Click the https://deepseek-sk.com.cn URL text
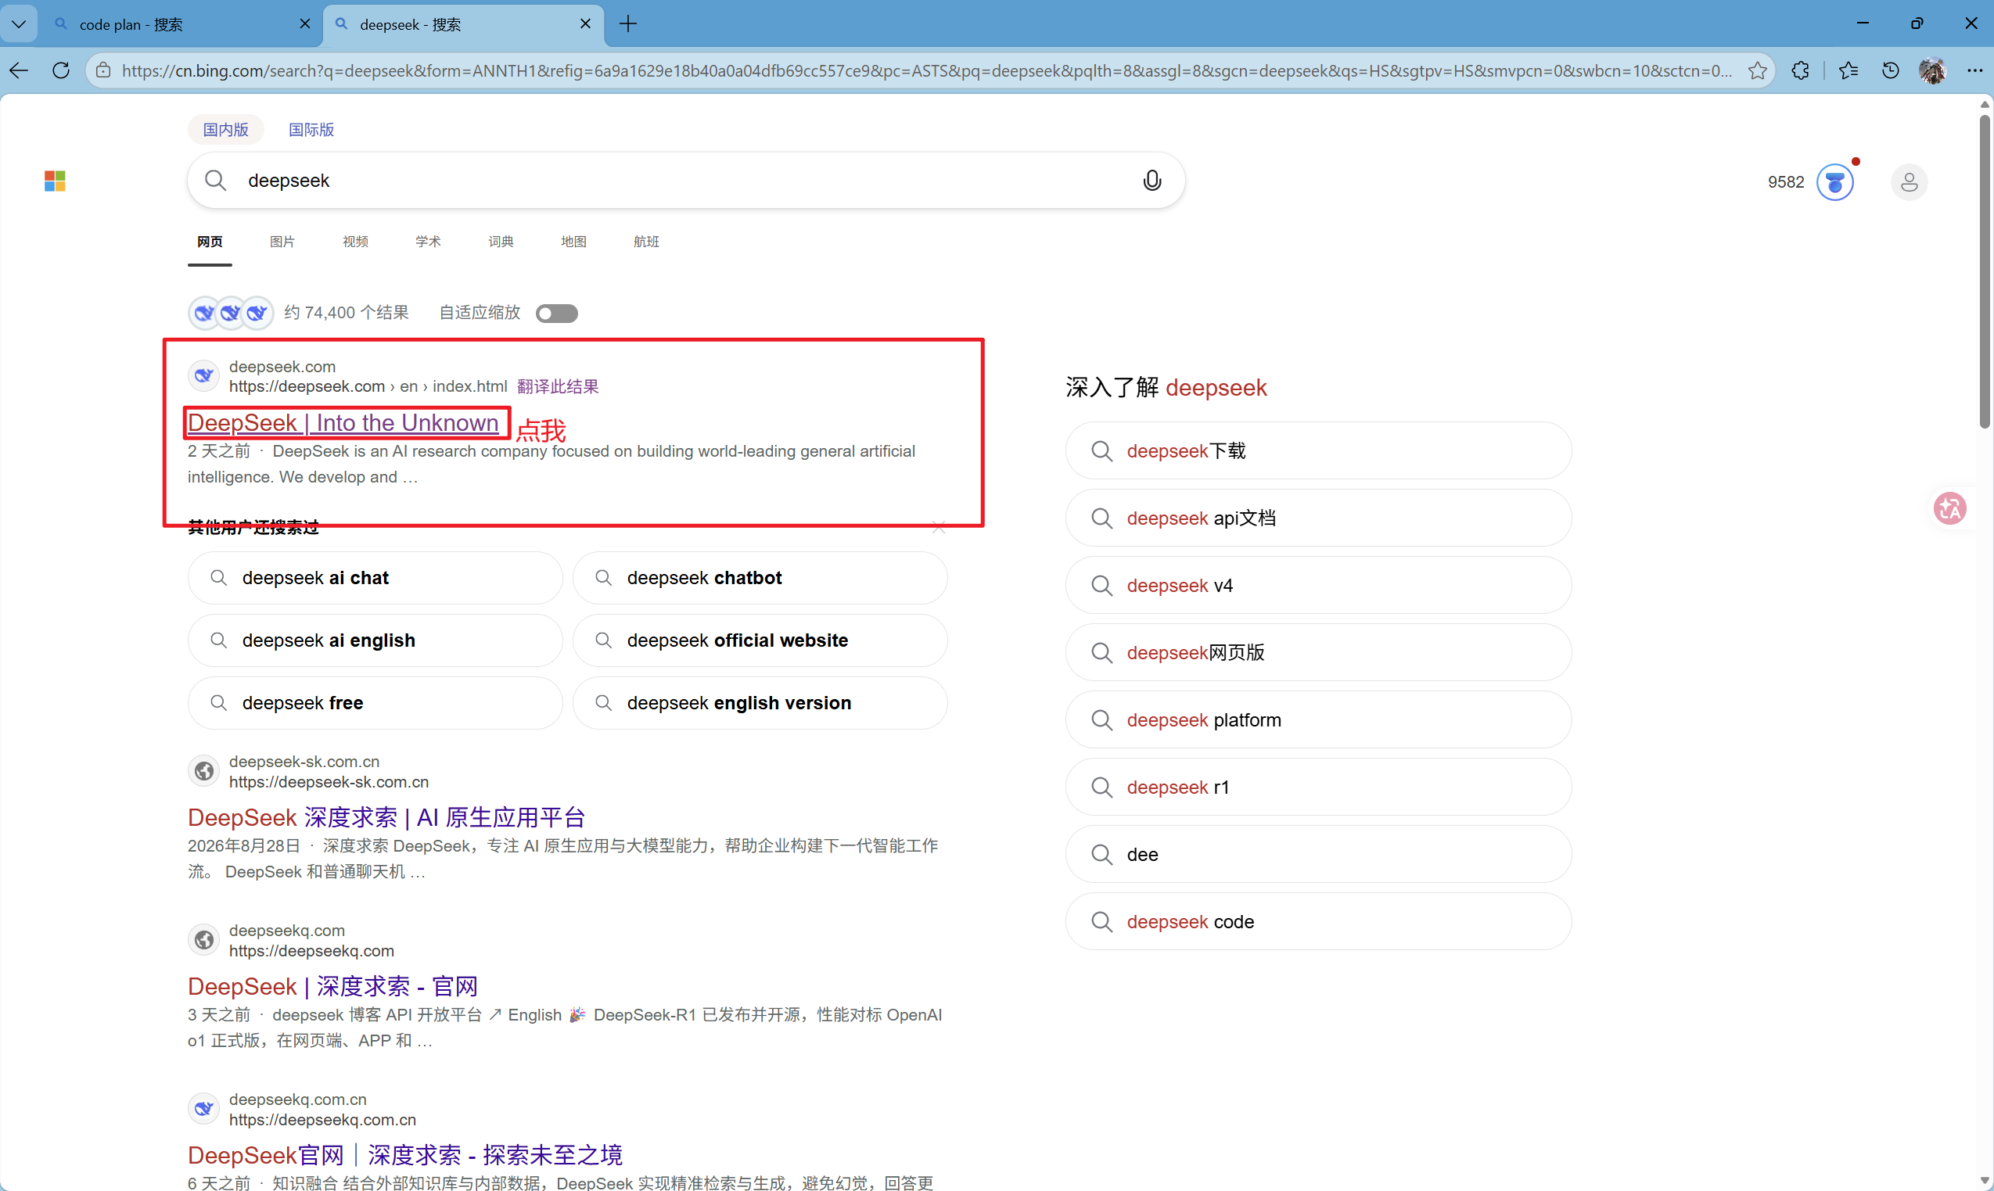Image resolution: width=1994 pixels, height=1191 pixels. pos(329,782)
